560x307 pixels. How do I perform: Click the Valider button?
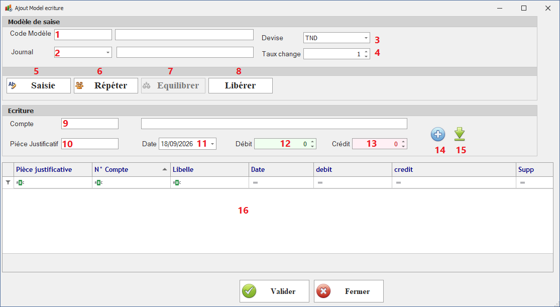tap(274, 291)
